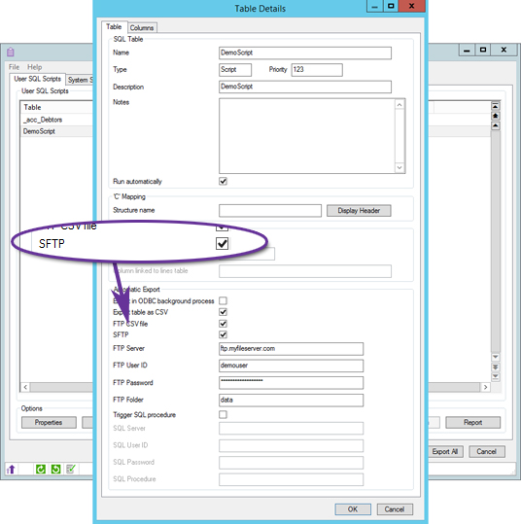Uncheck the Run automatically checkbox

tap(223, 181)
